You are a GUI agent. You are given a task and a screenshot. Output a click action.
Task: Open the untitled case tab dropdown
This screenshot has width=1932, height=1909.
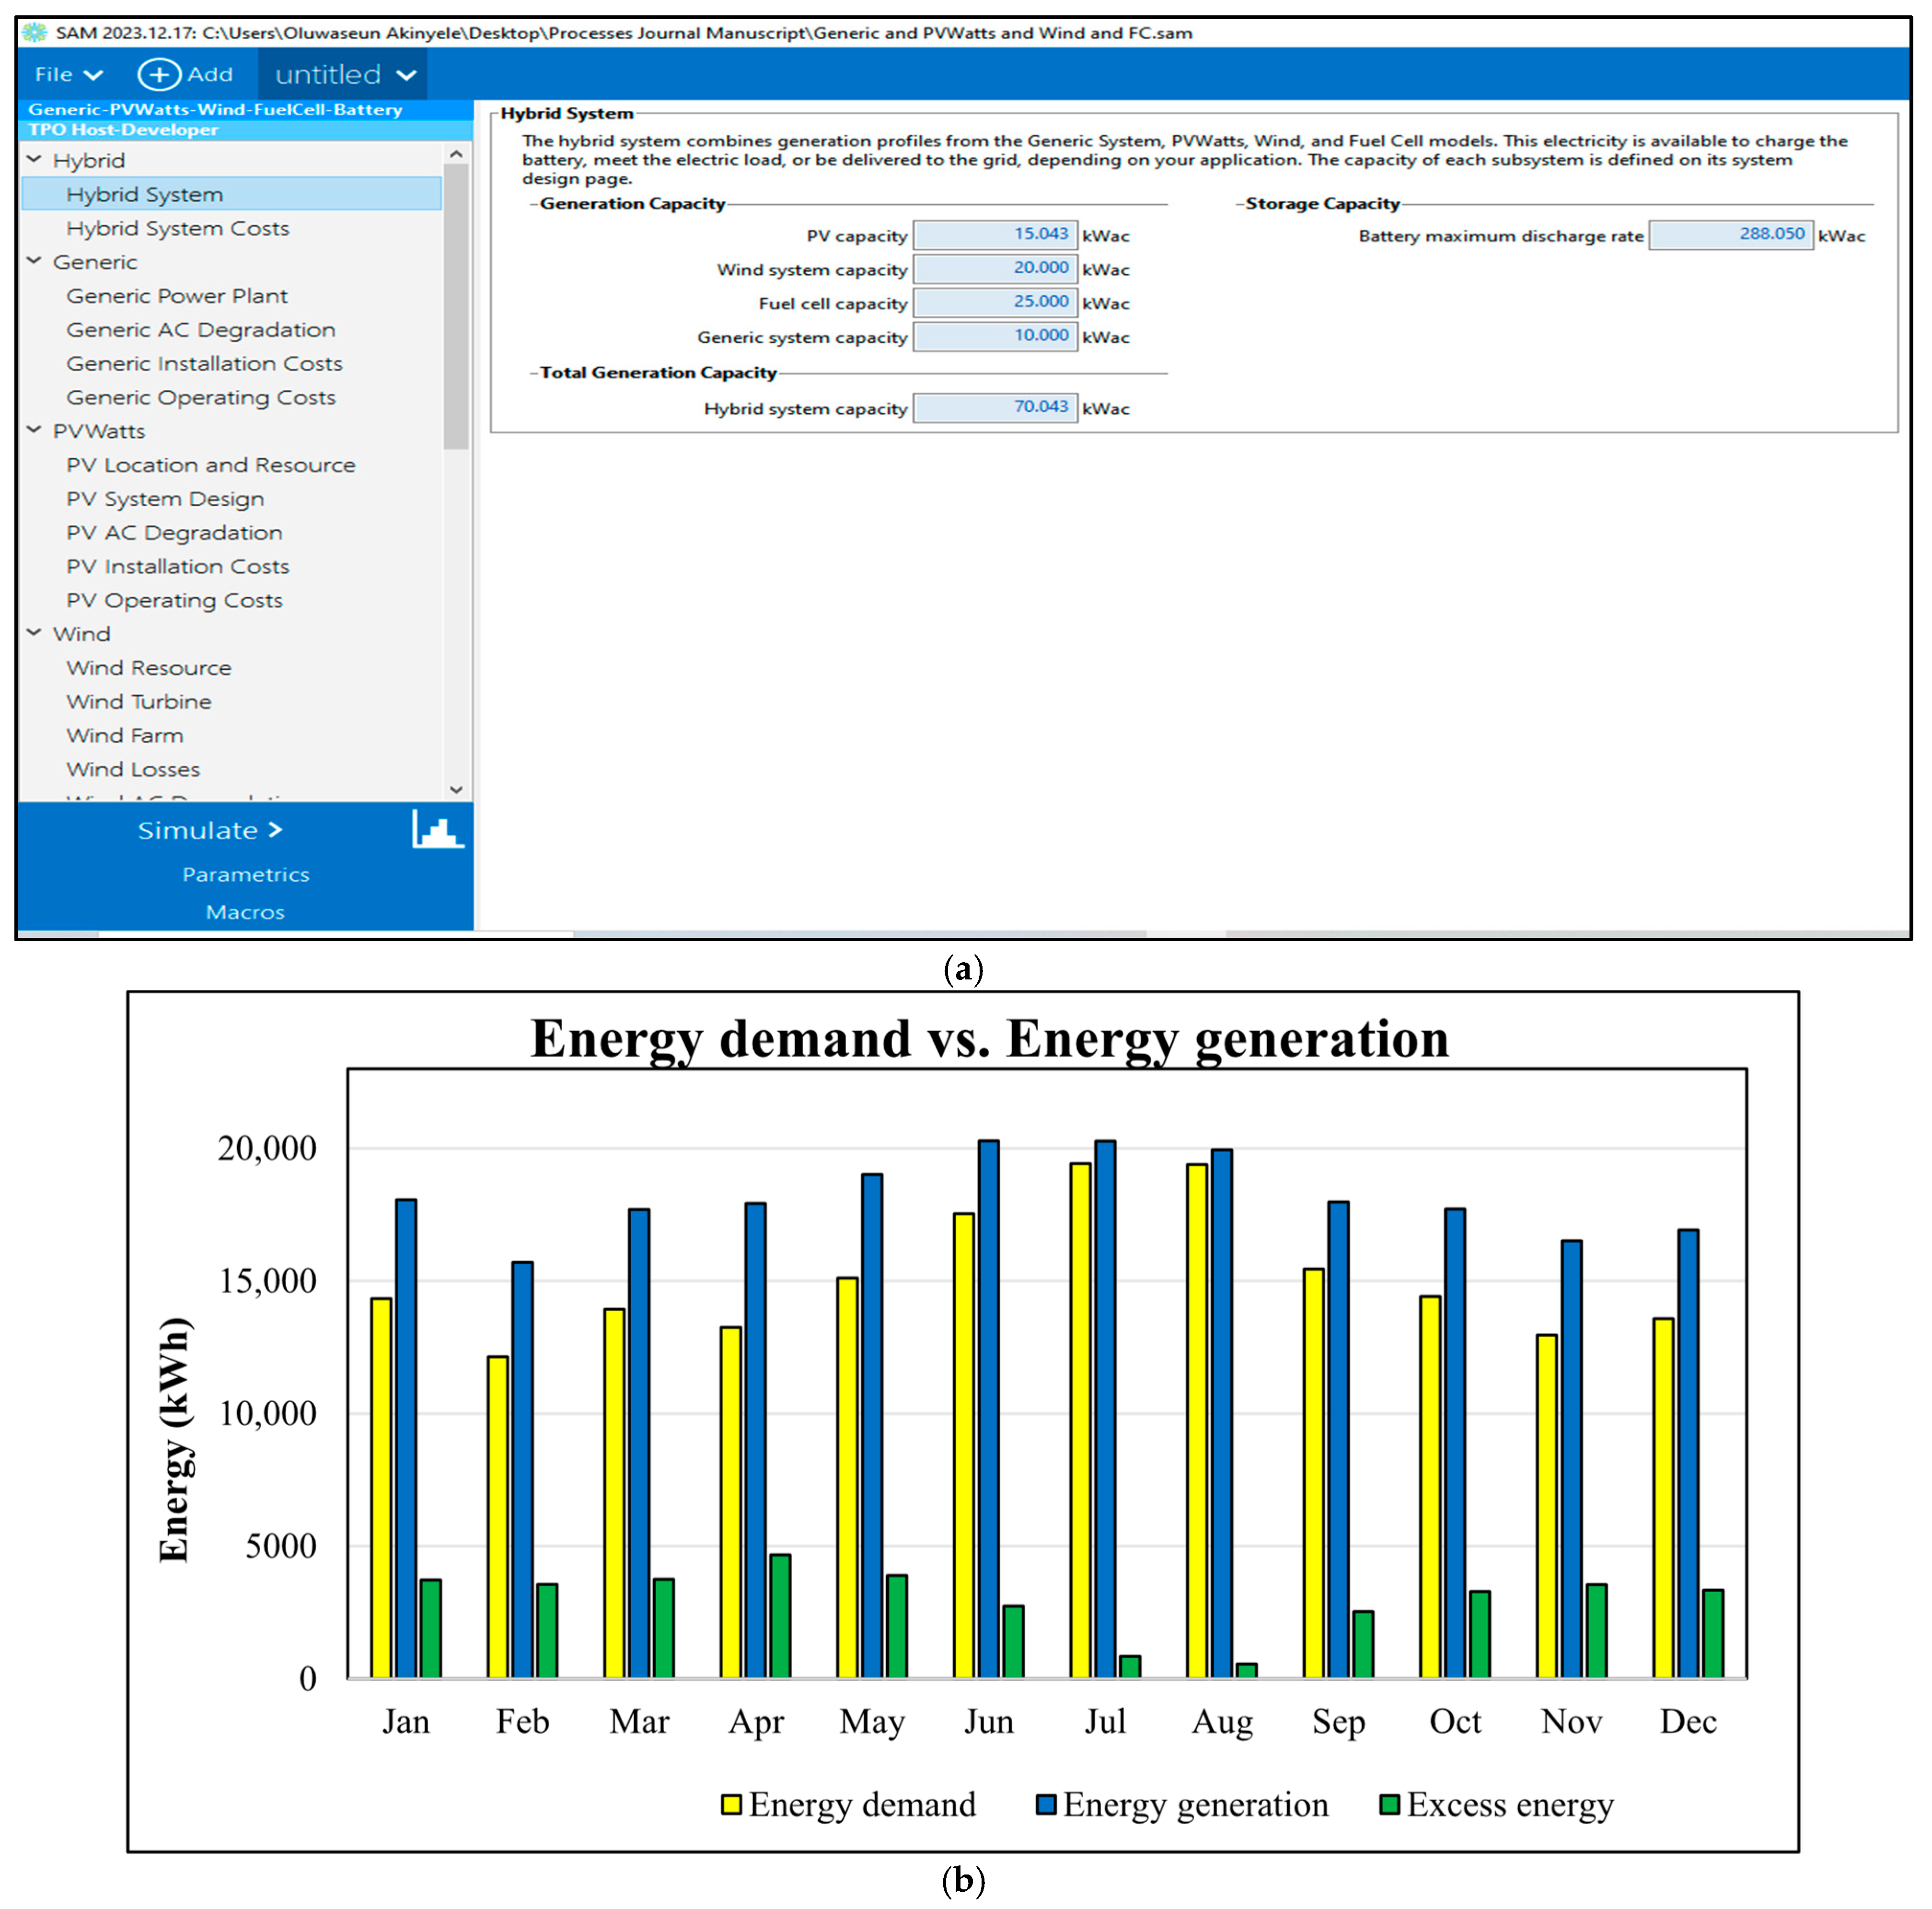[x=406, y=74]
